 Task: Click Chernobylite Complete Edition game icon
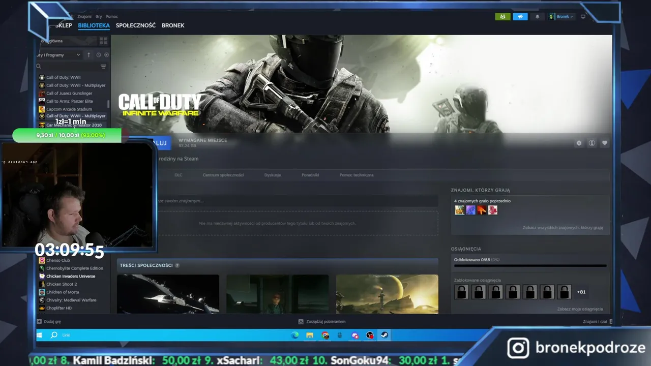point(42,268)
